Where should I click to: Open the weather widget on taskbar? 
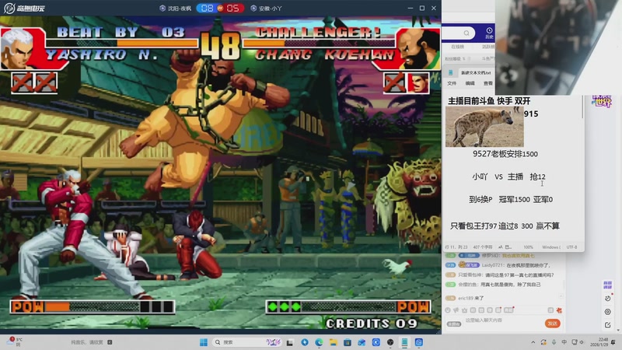(x=15, y=341)
